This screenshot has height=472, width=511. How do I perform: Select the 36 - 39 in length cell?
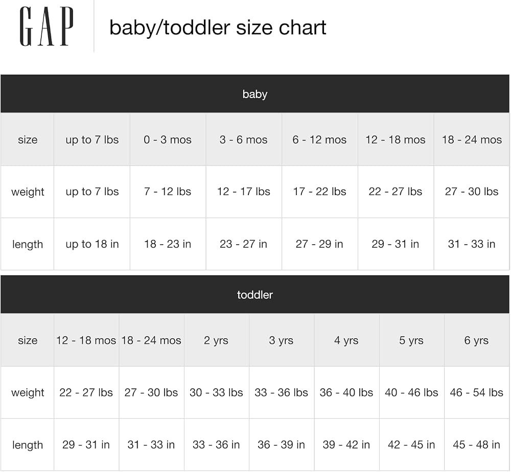click(x=281, y=444)
